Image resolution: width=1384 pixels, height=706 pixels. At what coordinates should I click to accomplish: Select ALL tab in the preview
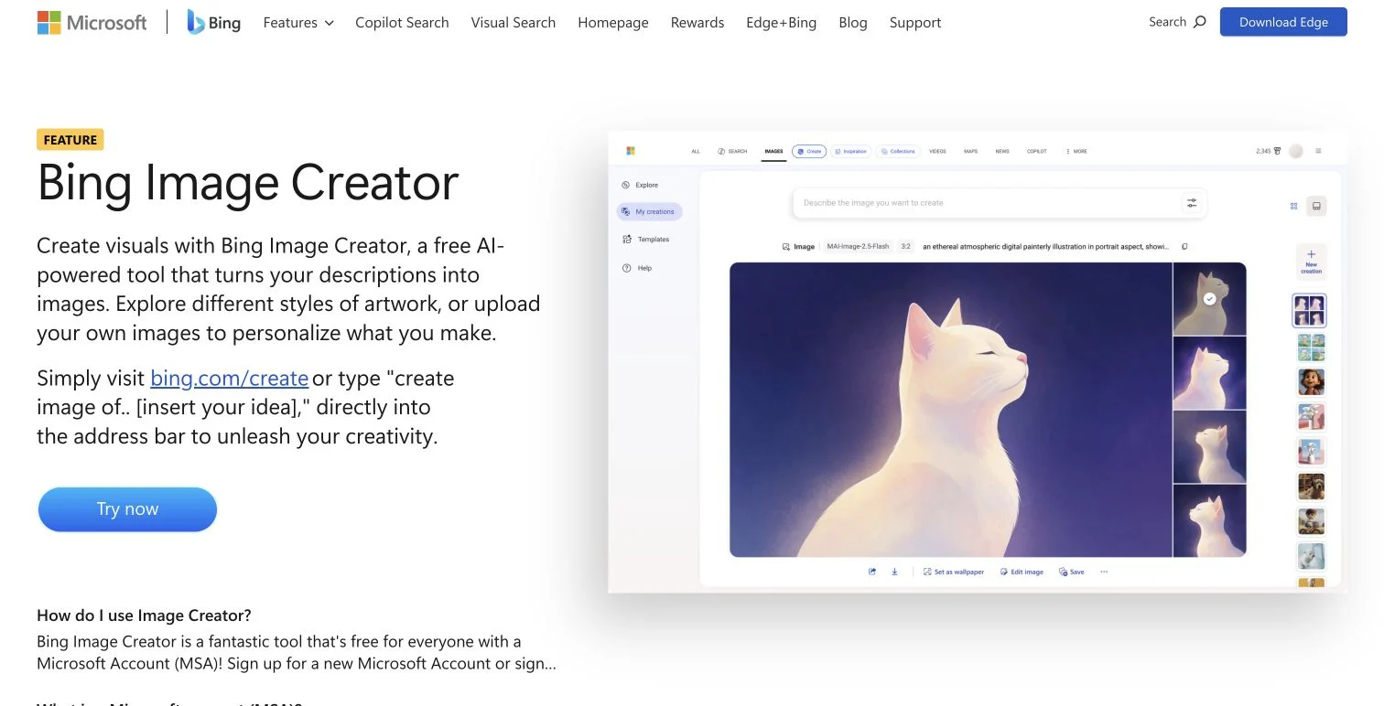(696, 151)
